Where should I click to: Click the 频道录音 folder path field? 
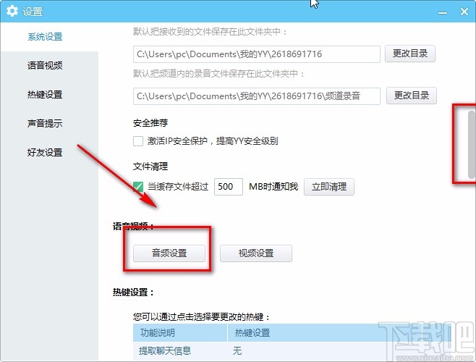[257, 96]
